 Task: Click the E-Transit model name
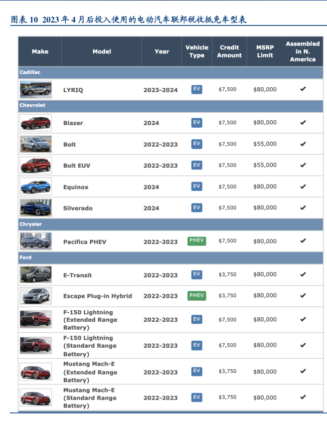point(77,275)
